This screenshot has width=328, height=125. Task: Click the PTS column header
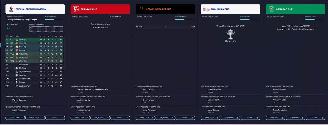click(x=61, y=36)
